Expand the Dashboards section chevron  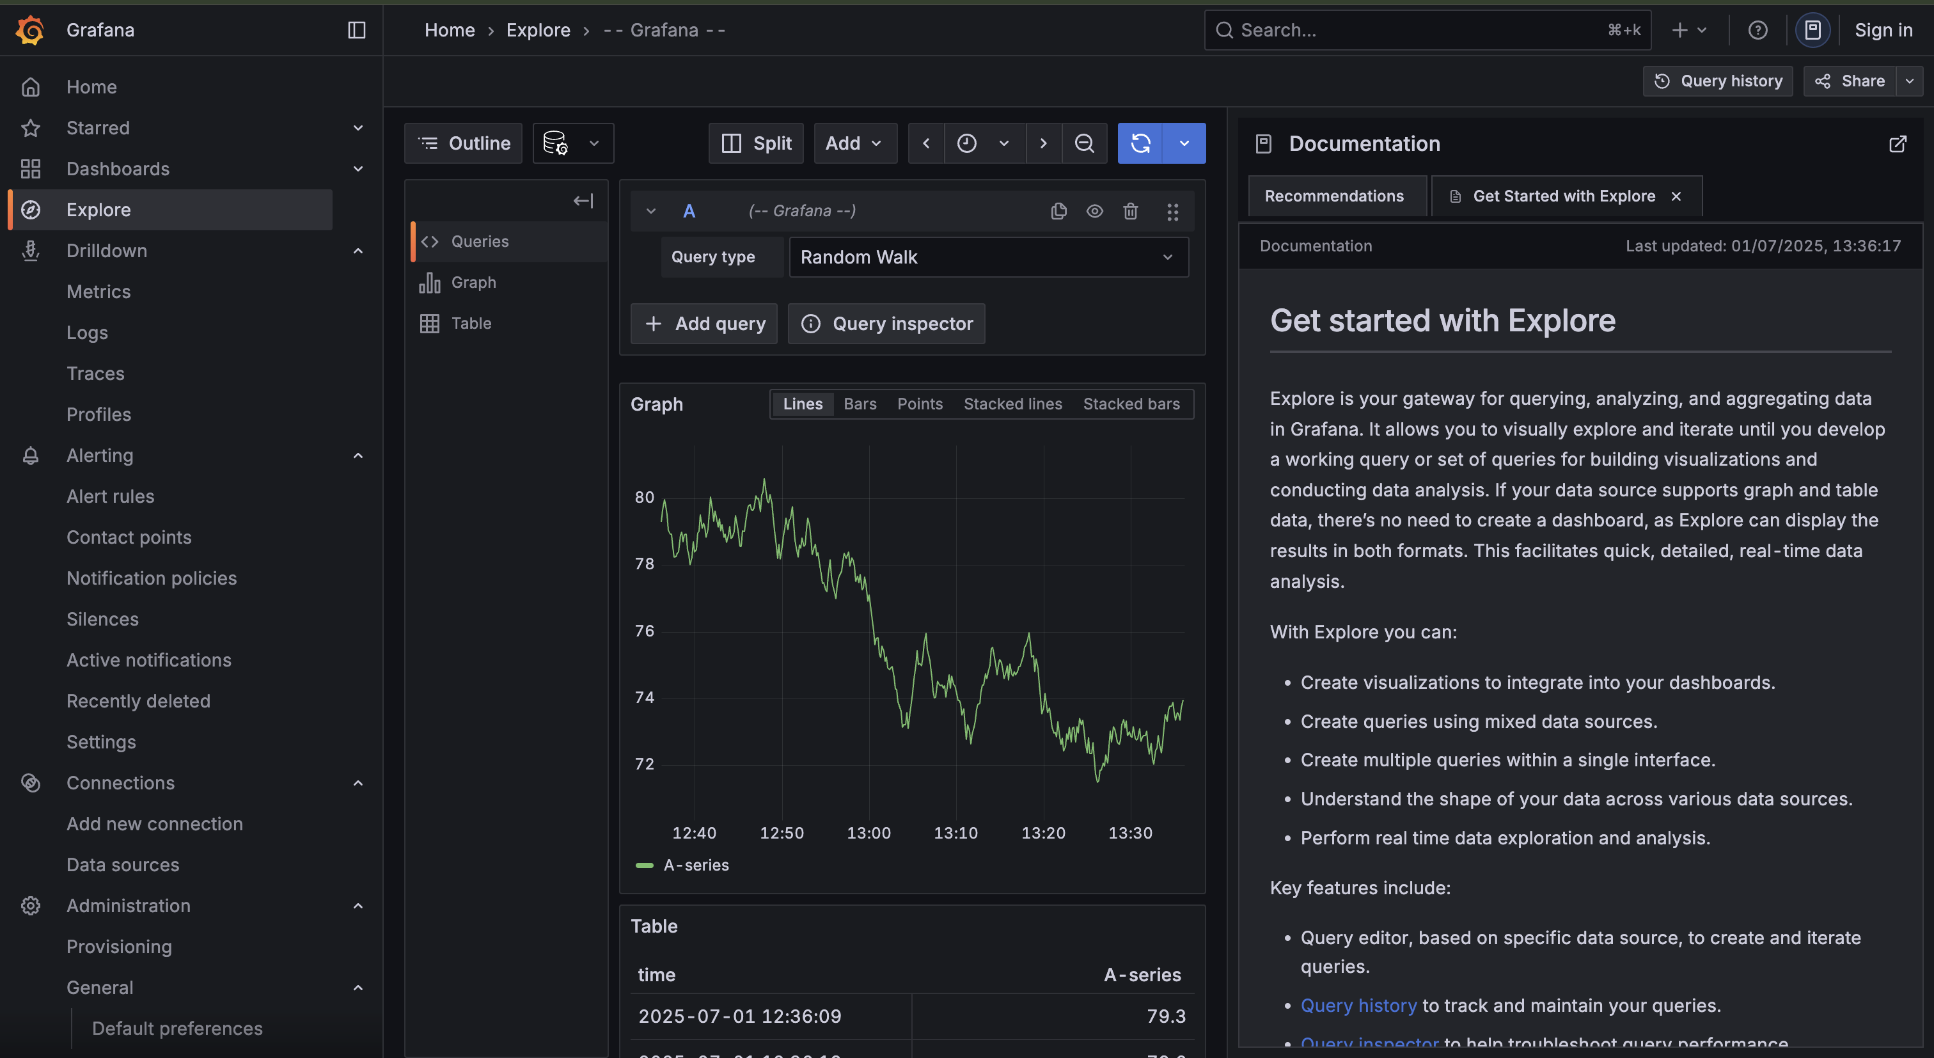pyautogui.click(x=358, y=169)
